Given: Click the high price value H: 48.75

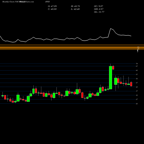Looking at the screenshot, I should [75, 6].
